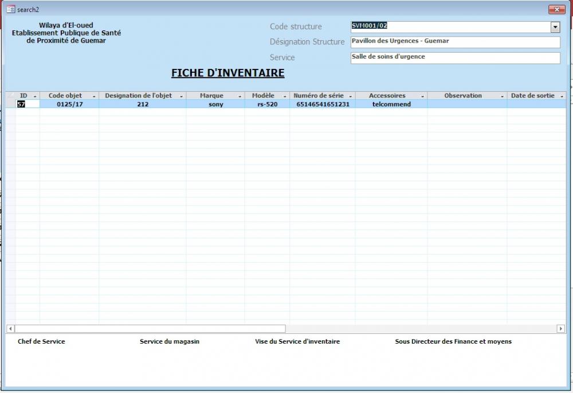Click the ID cell containing 57
Image resolution: width=573 pixels, height=393 pixels.
(28, 104)
